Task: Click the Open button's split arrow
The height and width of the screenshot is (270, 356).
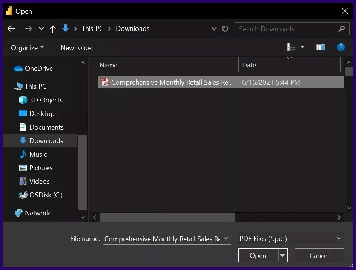Action: [x=282, y=255]
